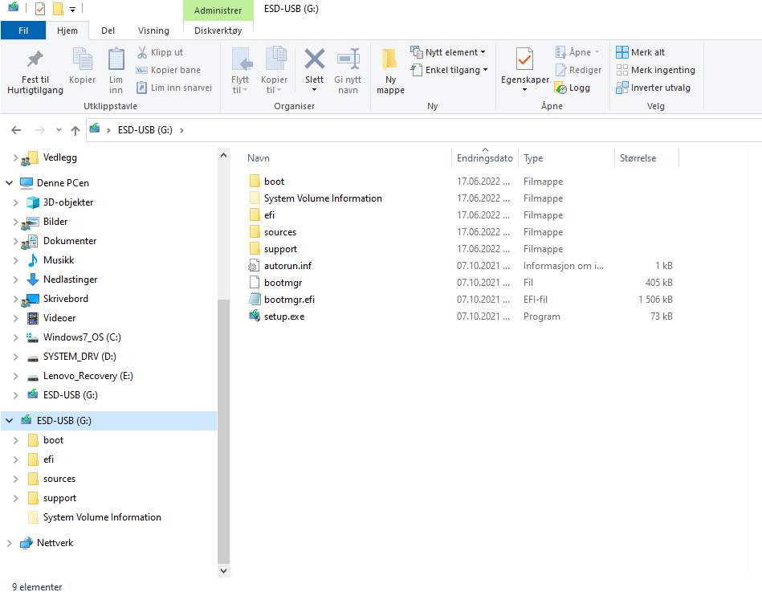This screenshot has height=596, width=762.
Task: Click the Kopier ribbon icon
Action: coord(82,59)
